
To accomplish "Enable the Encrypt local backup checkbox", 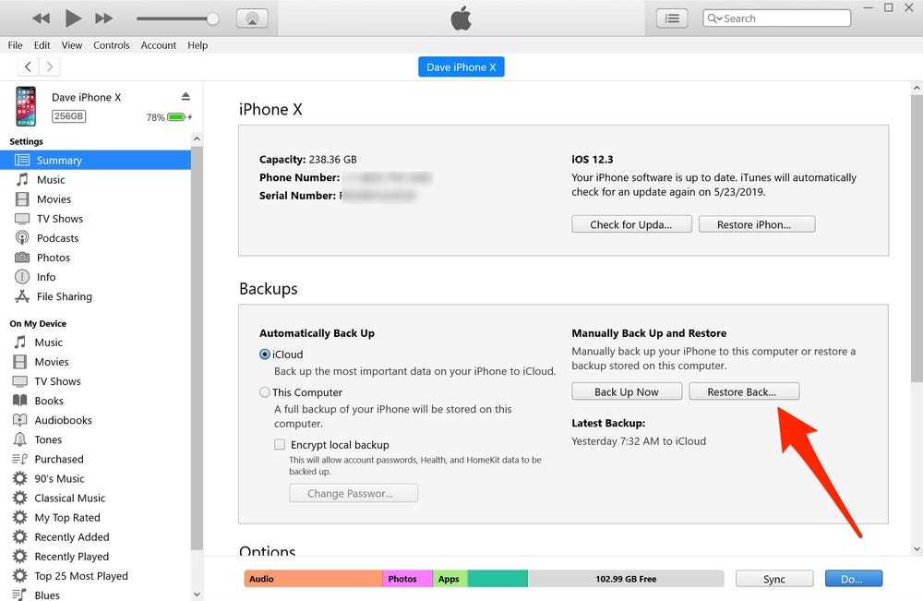I will [x=280, y=444].
